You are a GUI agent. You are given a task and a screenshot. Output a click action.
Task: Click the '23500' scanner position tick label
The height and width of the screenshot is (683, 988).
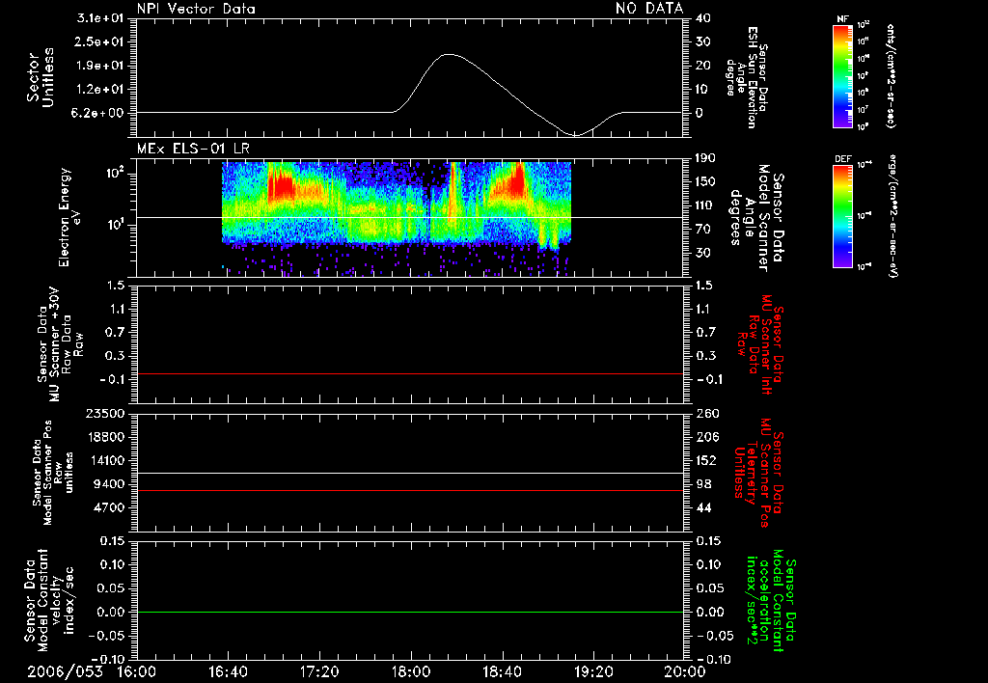[x=104, y=414]
